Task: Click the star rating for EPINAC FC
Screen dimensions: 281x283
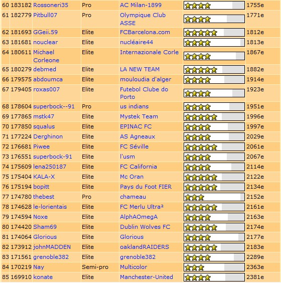Action: (214, 127)
